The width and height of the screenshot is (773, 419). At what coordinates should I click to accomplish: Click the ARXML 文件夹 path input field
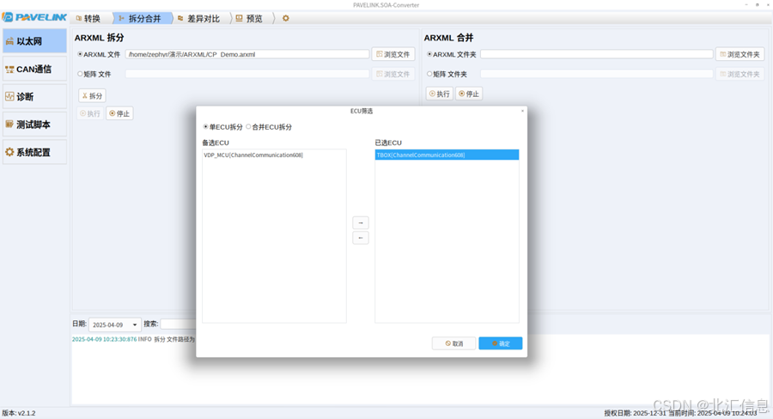click(597, 54)
